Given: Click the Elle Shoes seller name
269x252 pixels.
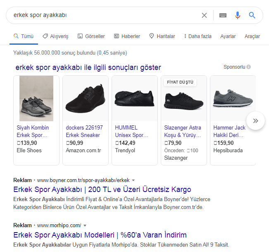Looking at the screenshot, I should 29,150.
